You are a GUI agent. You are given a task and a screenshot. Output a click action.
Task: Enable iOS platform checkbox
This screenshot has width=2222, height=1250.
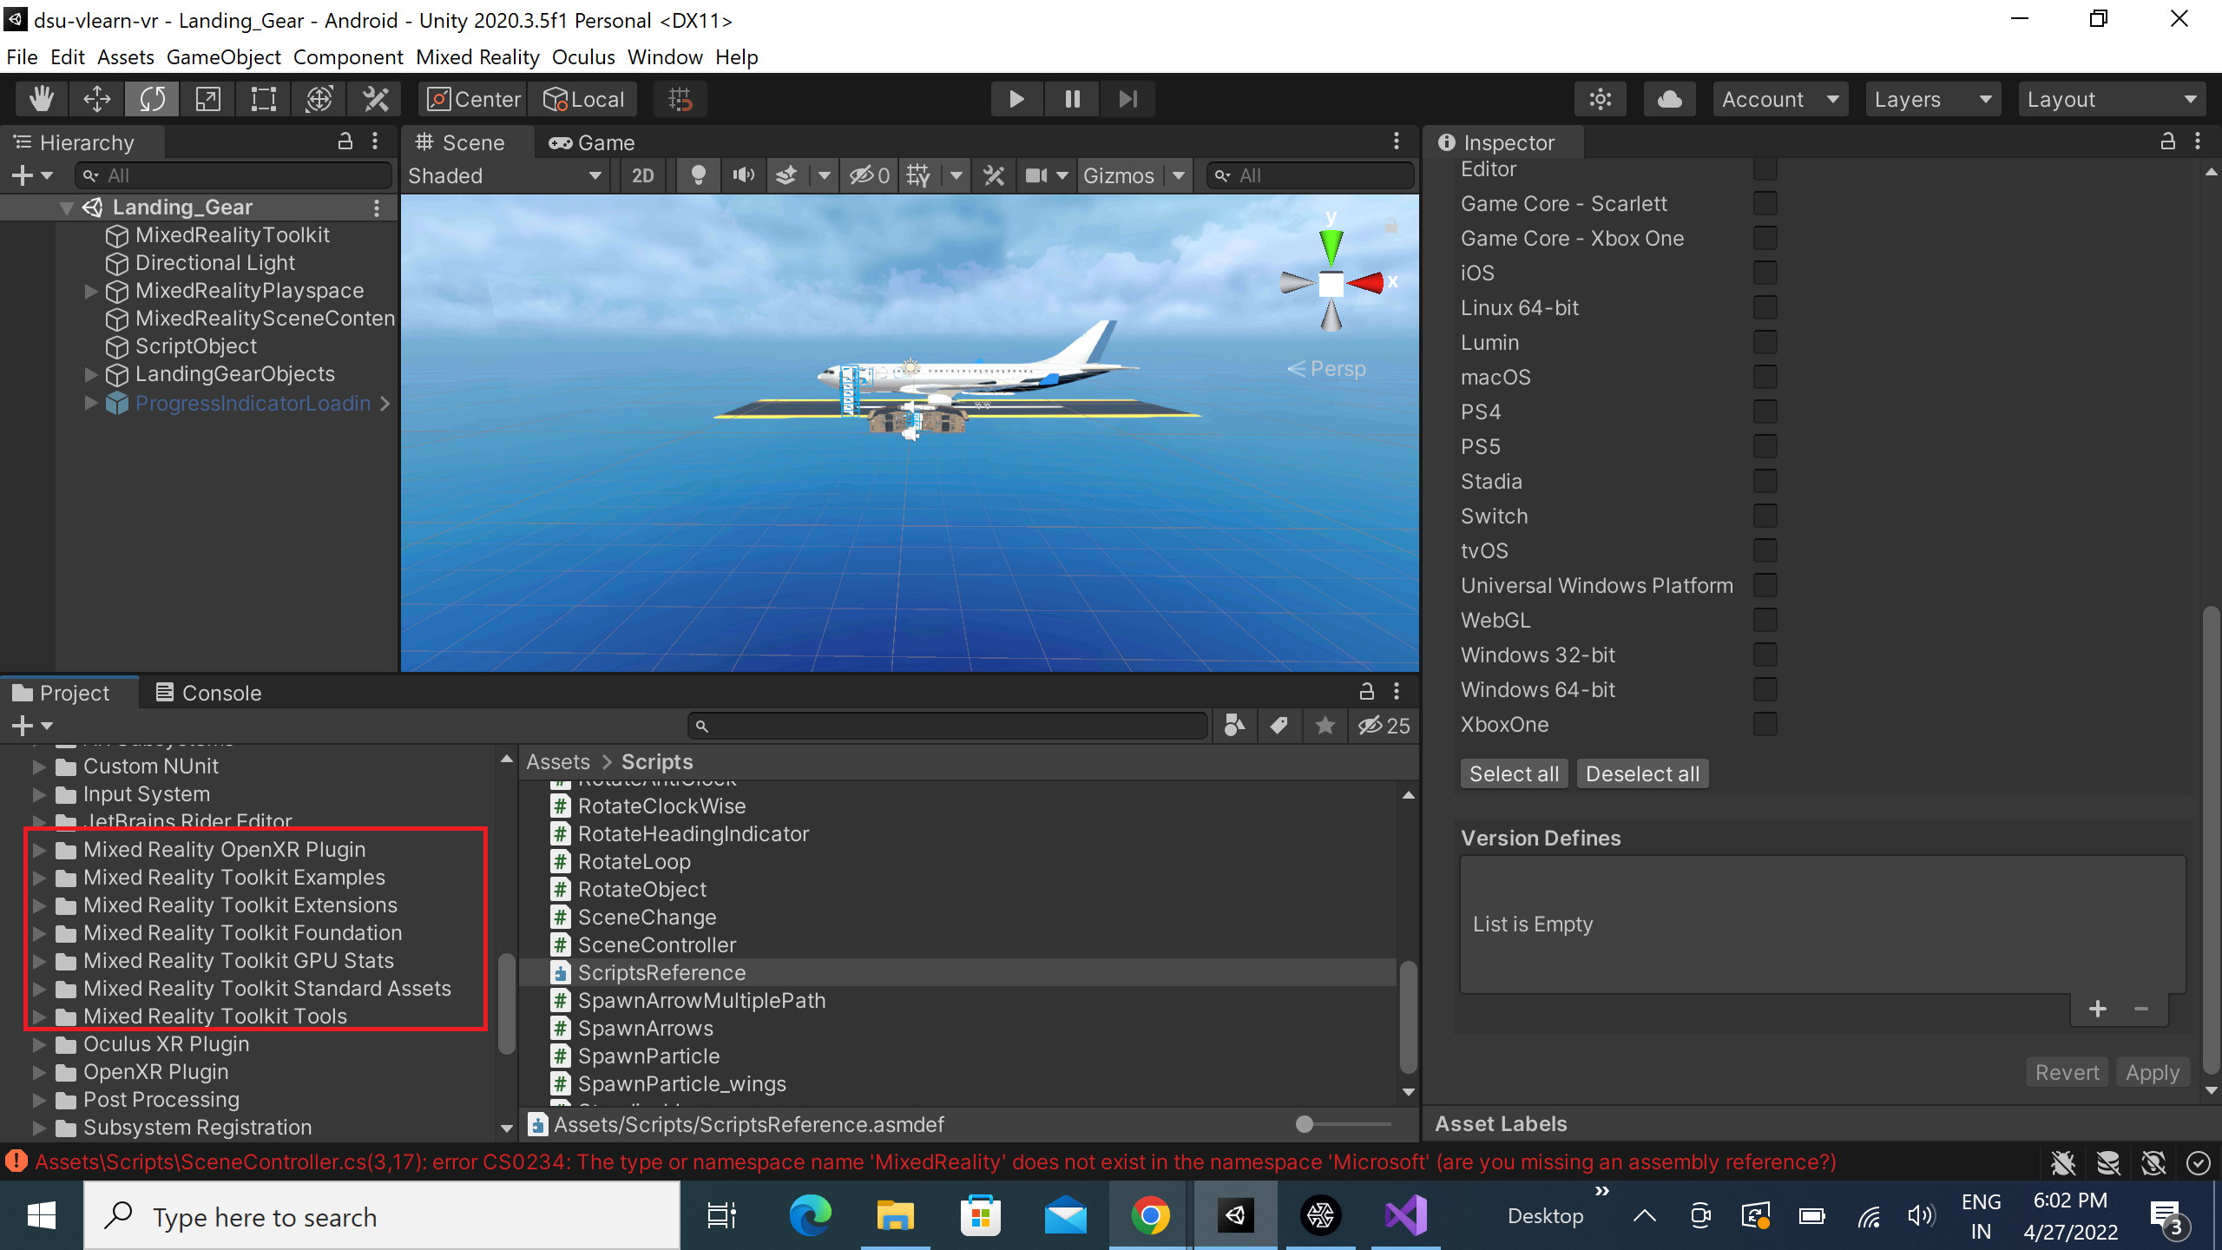[x=1765, y=273]
